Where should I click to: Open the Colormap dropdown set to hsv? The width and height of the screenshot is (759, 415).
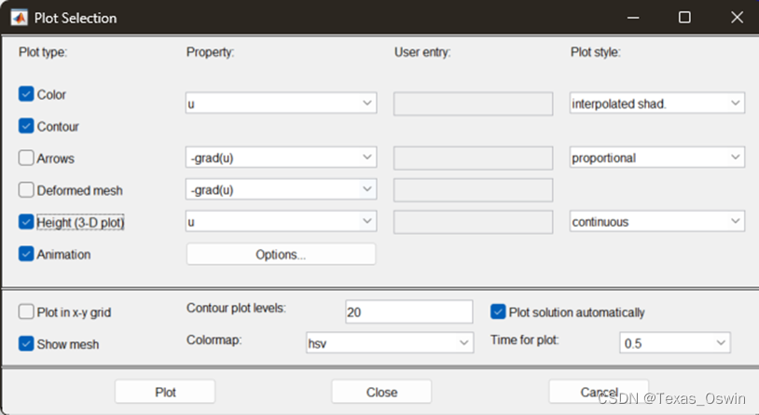390,342
